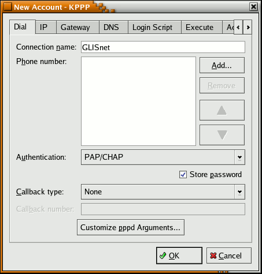This screenshot has width=262, height=274.
Task: Expand the Callback type combo box
Action: [163, 192]
